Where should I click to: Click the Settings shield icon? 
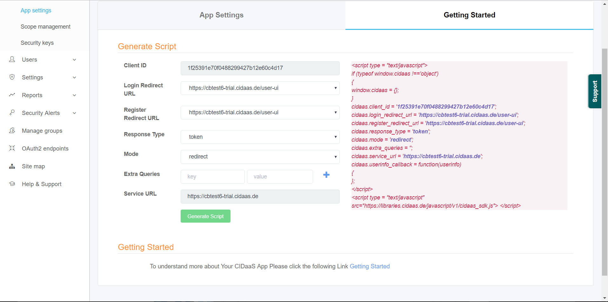coord(12,77)
